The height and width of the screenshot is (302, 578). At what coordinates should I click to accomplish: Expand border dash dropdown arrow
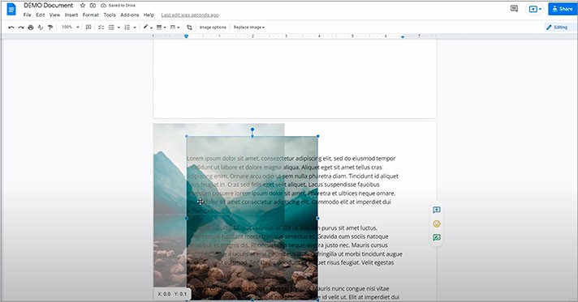coord(178,28)
